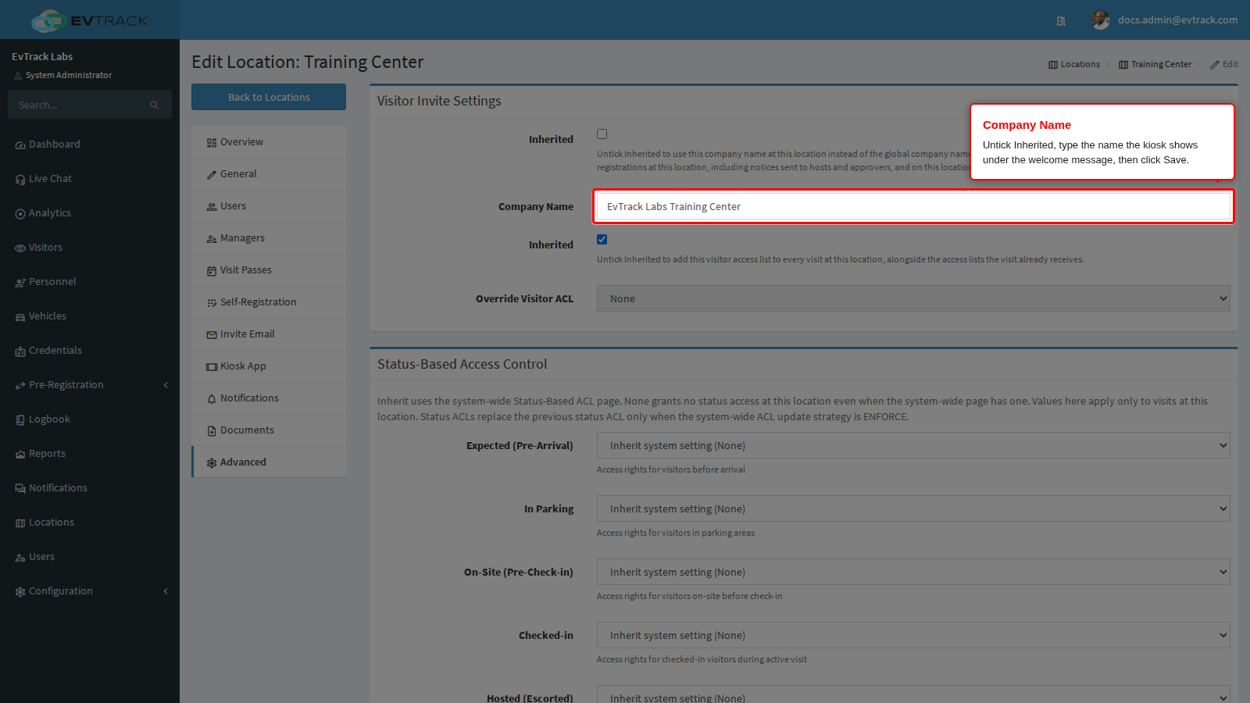This screenshot has width=1250, height=703.
Task: Switch to the Visit Passes tab
Action: (269, 270)
